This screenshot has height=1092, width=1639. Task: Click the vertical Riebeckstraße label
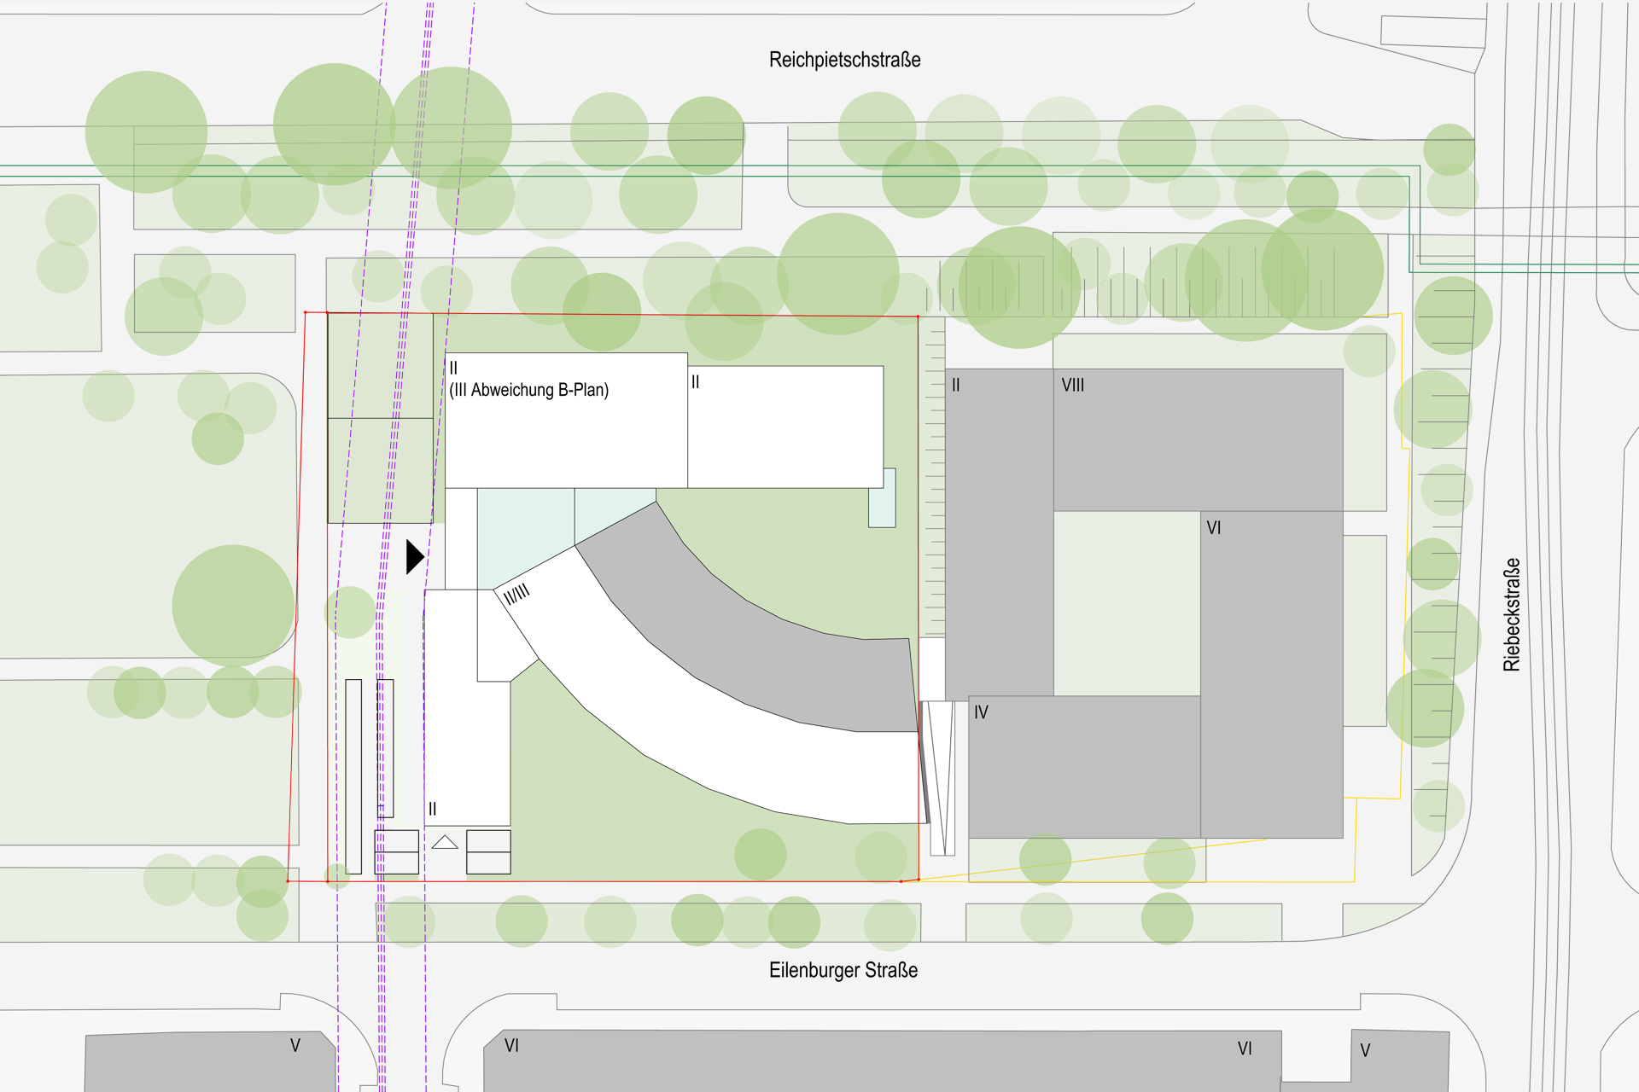click(1512, 614)
